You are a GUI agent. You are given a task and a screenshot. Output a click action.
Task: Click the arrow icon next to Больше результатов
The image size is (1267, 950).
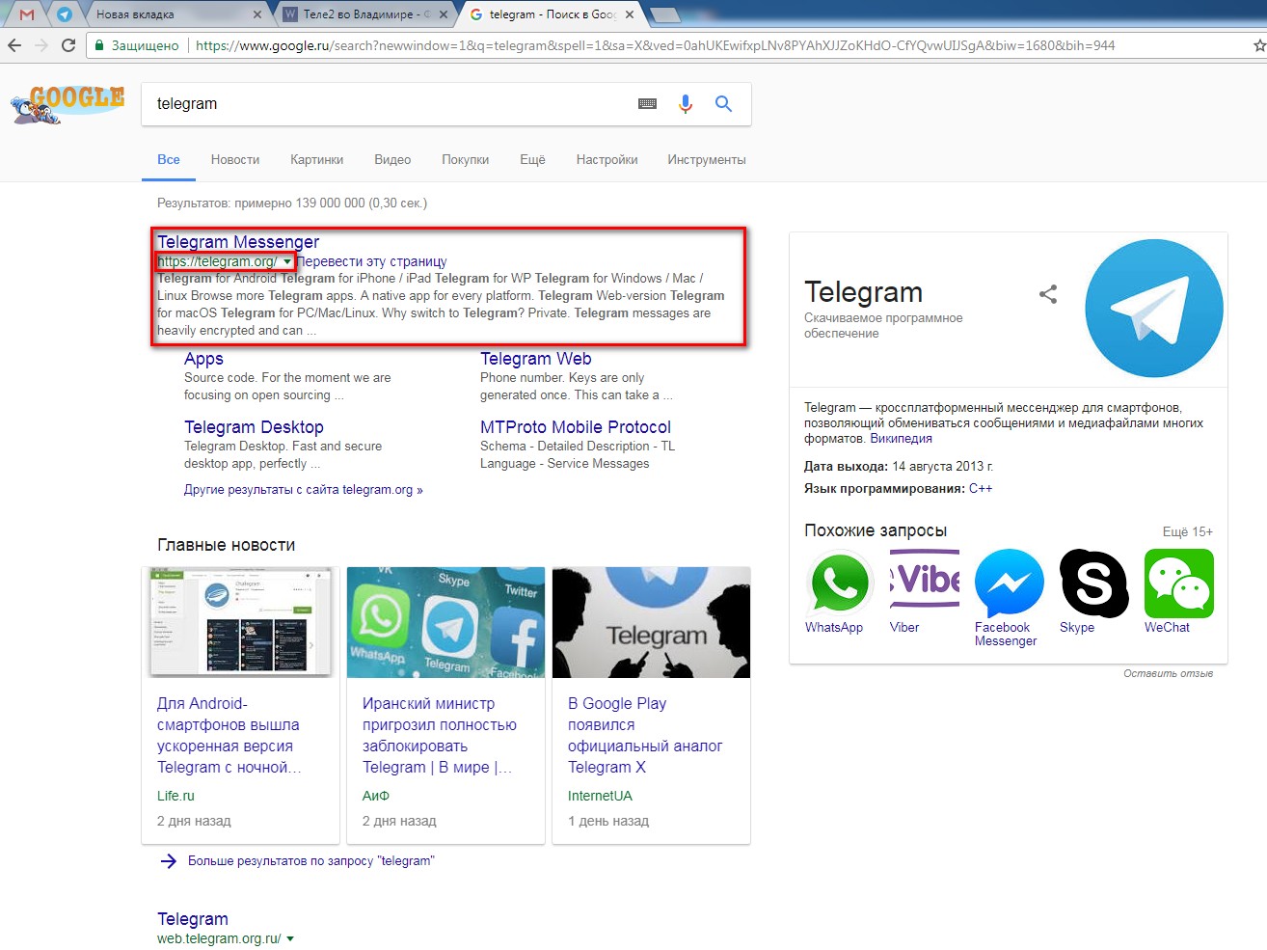(168, 861)
